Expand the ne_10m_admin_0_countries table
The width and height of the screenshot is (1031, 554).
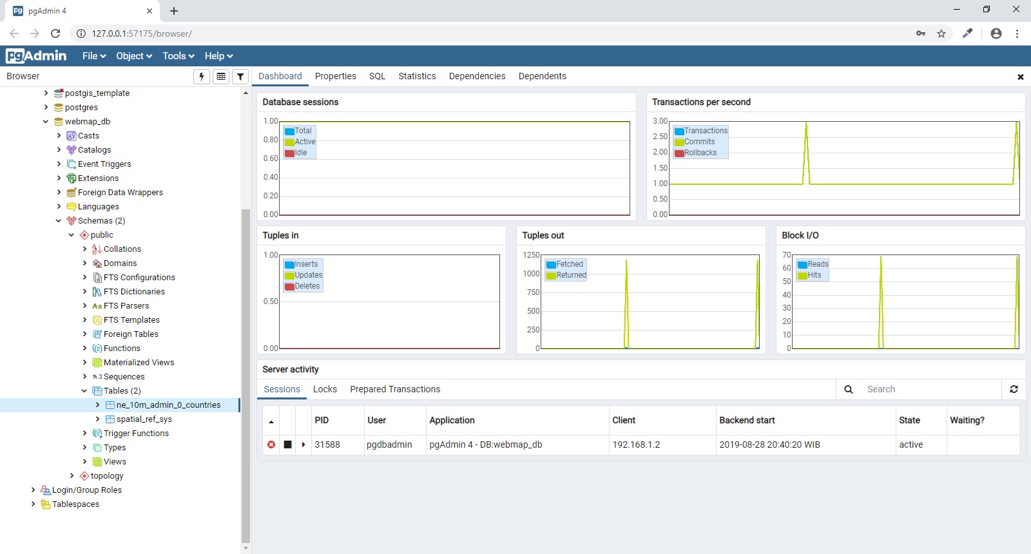97,405
